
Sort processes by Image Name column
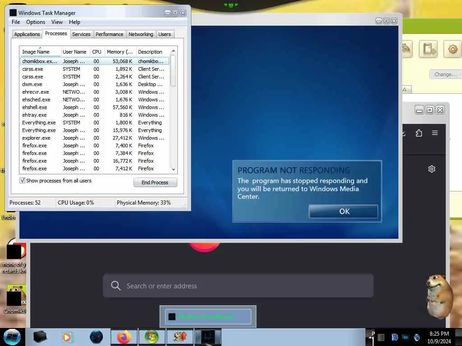coord(40,52)
